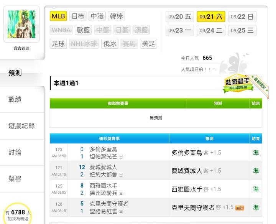276x224 pixels.
Task: Click the 主推 tag icon on Guardians prediction
Action: click(240, 208)
